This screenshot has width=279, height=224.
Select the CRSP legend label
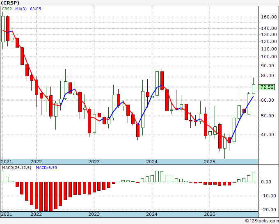point(7,9)
